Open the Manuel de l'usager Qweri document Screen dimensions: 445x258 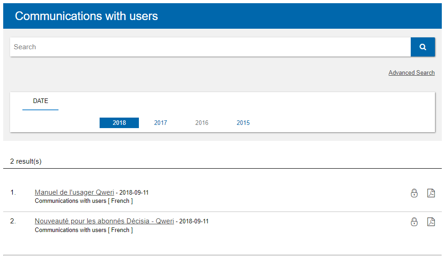coord(74,192)
